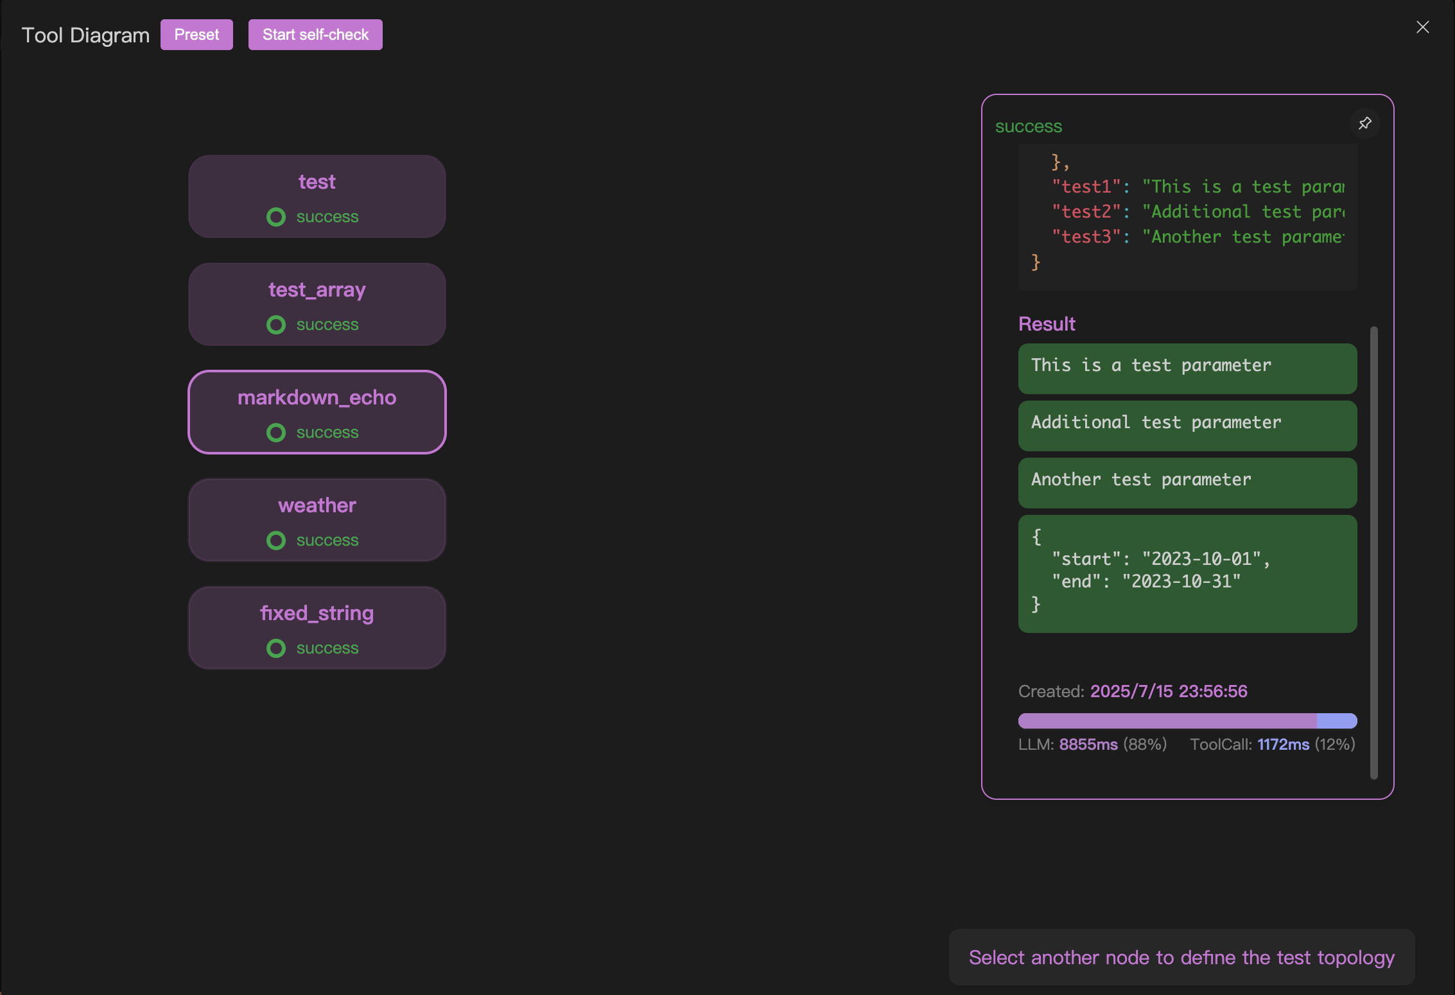
Task: Click the fixed_string node's green status circle
Action: pyautogui.click(x=276, y=648)
